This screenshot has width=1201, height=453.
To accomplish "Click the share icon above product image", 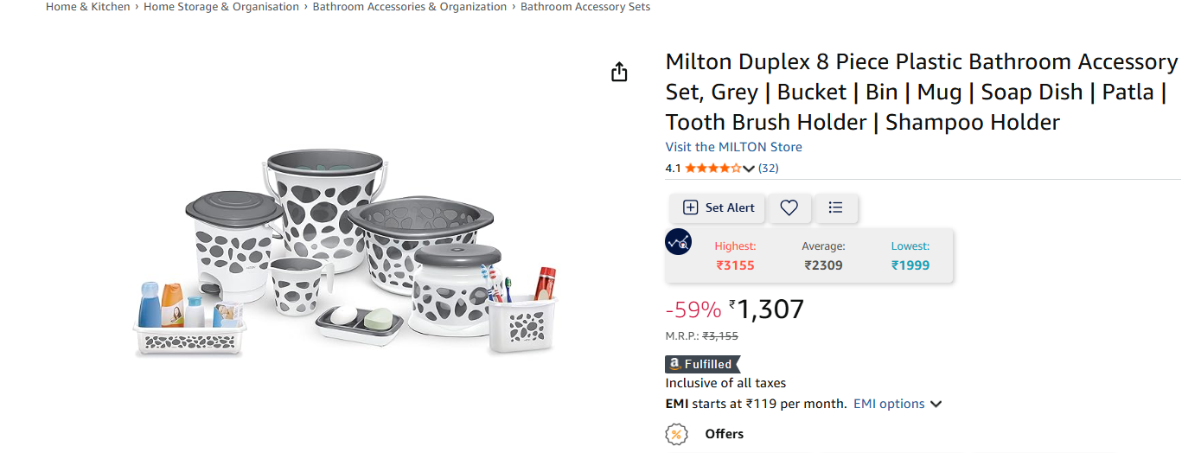I will click(x=619, y=72).
